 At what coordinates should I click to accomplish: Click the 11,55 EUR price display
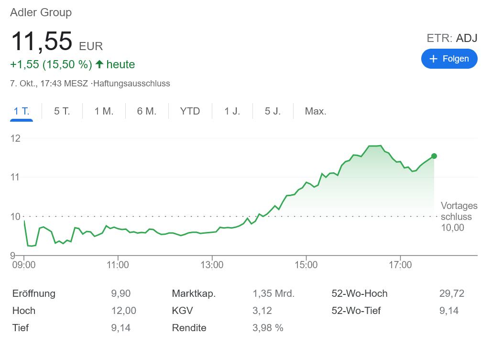point(56,42)
